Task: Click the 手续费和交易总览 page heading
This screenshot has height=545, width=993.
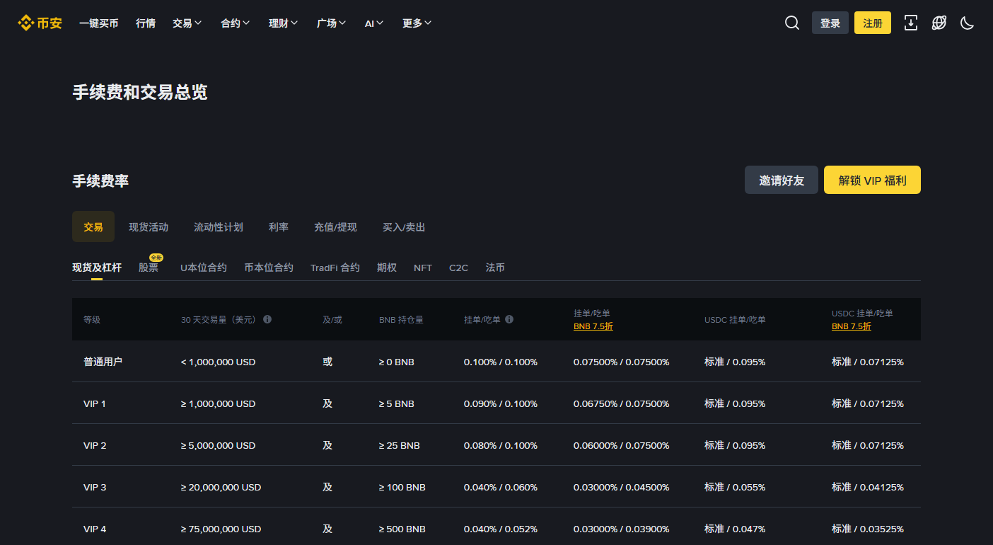Action: [x=140, y=92]
